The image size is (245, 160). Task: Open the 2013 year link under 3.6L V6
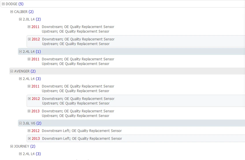click(36, 139)
